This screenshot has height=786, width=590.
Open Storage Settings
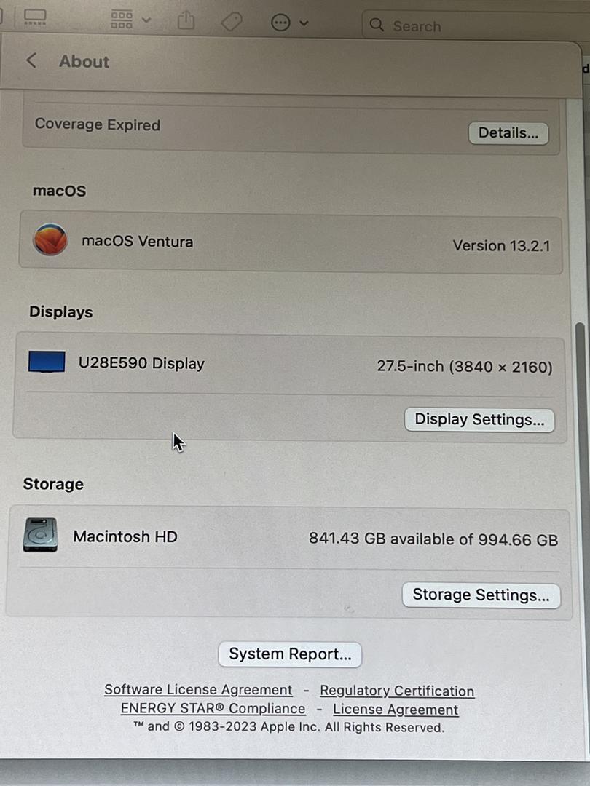pos(481,595)
